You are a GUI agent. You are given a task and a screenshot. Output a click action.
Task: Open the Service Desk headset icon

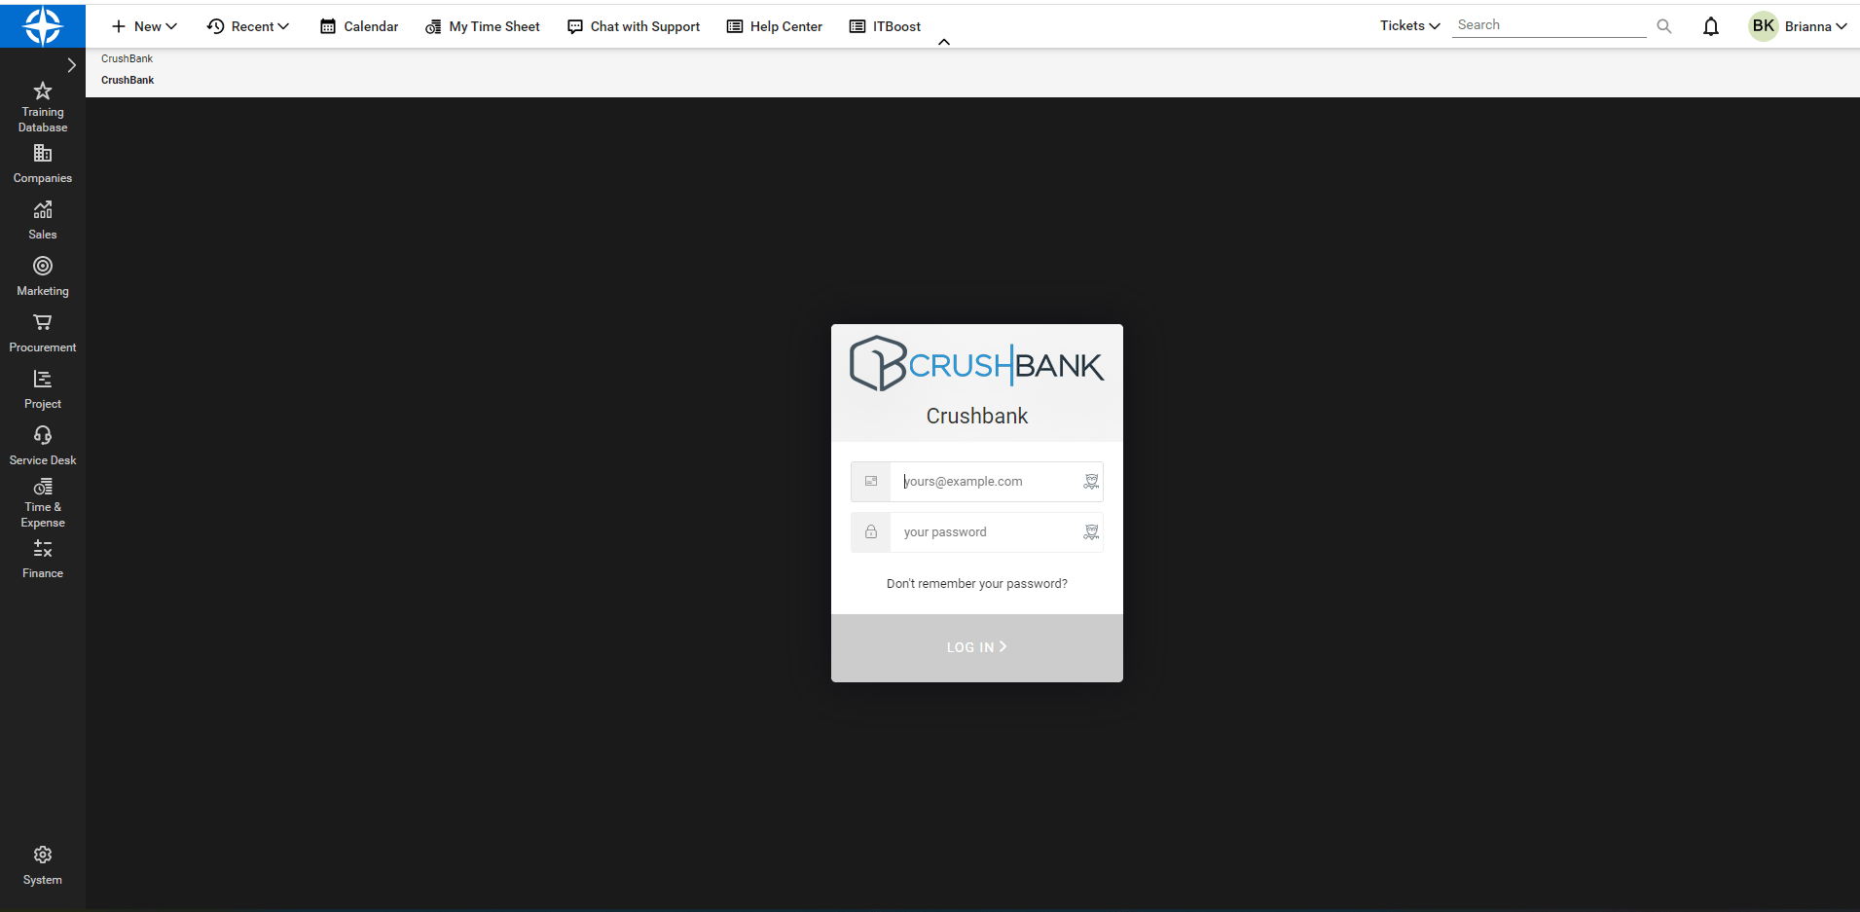point(43,435)
